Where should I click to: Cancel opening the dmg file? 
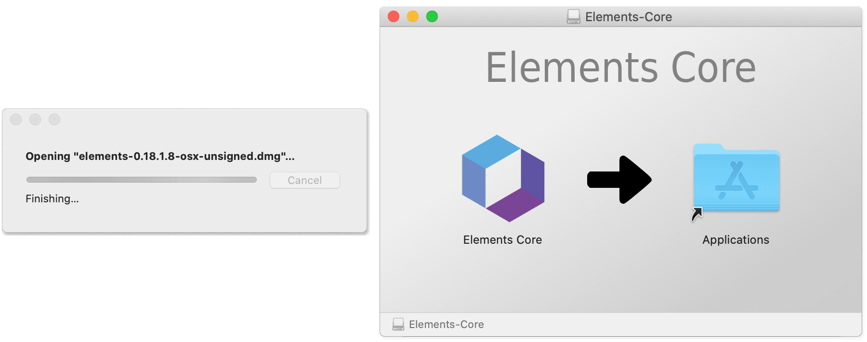305,180
